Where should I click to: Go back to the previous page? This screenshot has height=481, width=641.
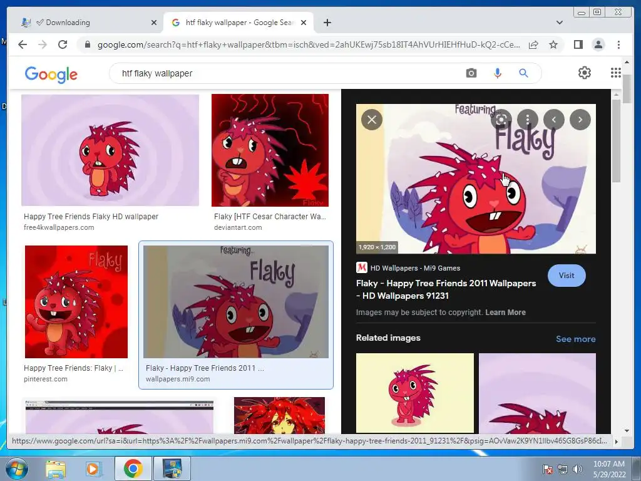point(23,44)
